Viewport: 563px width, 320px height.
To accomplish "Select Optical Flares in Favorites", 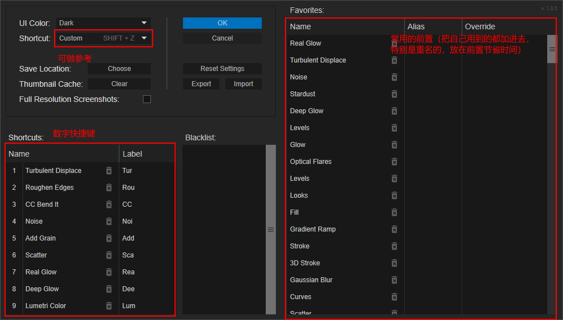I will tap(311, 162).
